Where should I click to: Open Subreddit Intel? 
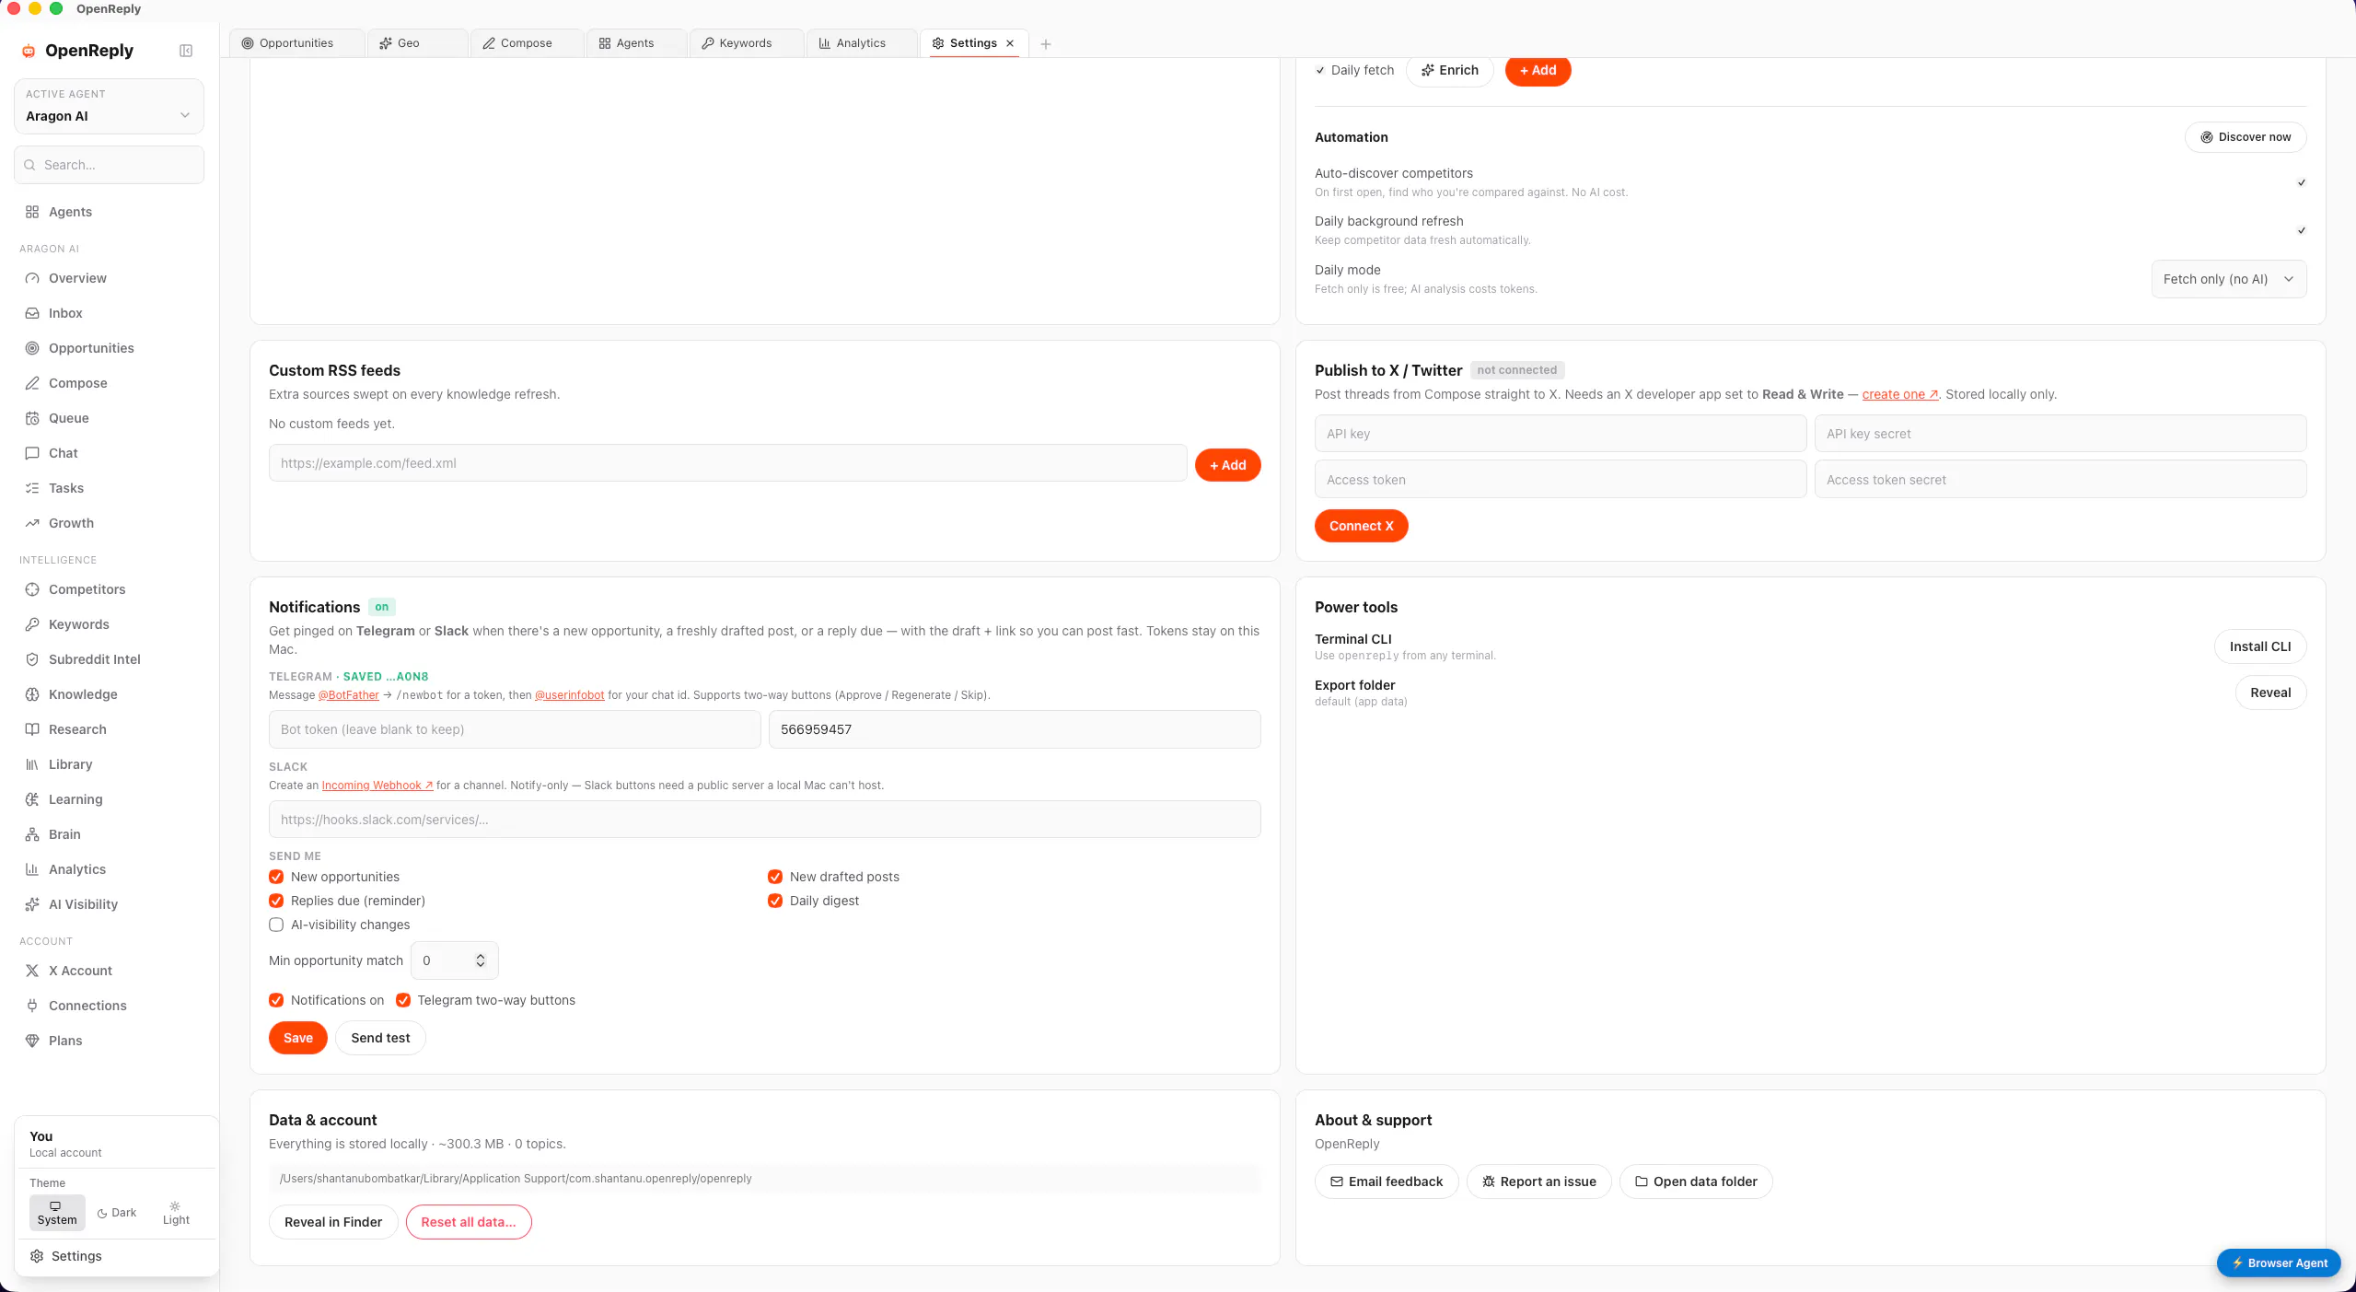tap(109, 659)
